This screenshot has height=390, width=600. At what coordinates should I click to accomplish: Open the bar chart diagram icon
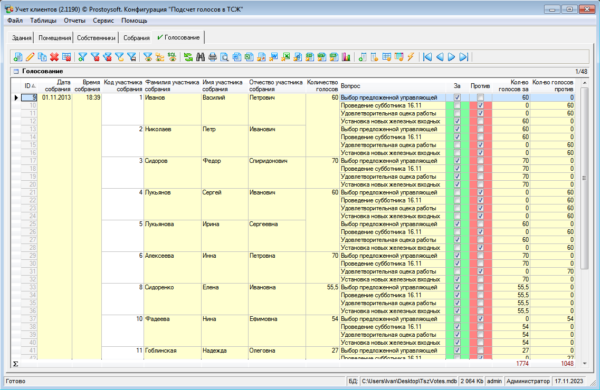[x=347, y=57]
